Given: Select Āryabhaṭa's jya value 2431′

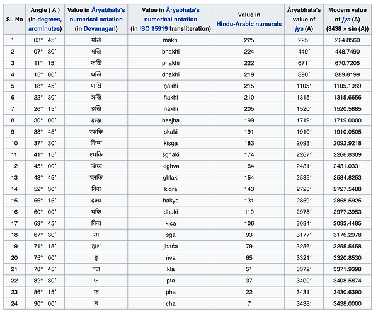Looking at the screenshot, I should 304,166.
